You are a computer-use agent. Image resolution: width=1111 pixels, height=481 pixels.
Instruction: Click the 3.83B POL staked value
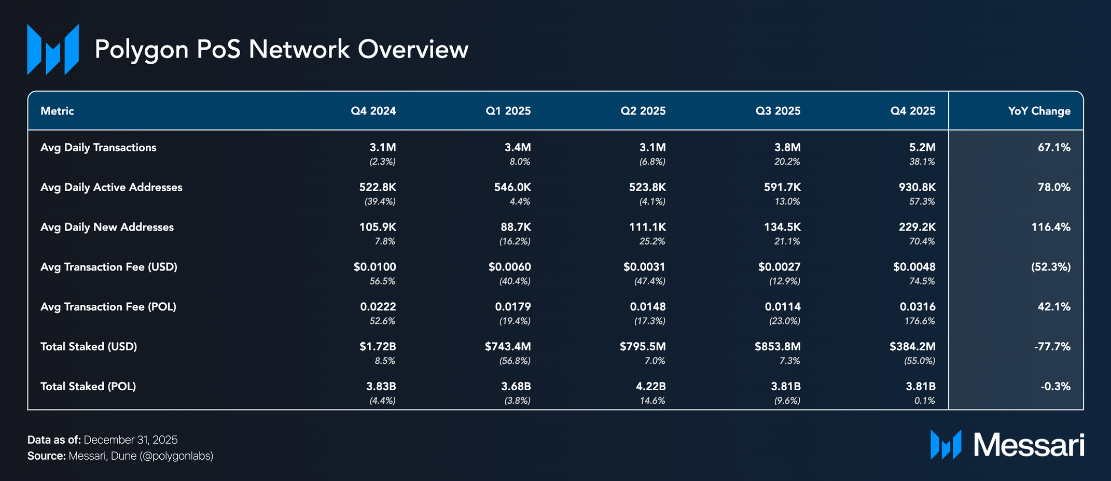381,387
